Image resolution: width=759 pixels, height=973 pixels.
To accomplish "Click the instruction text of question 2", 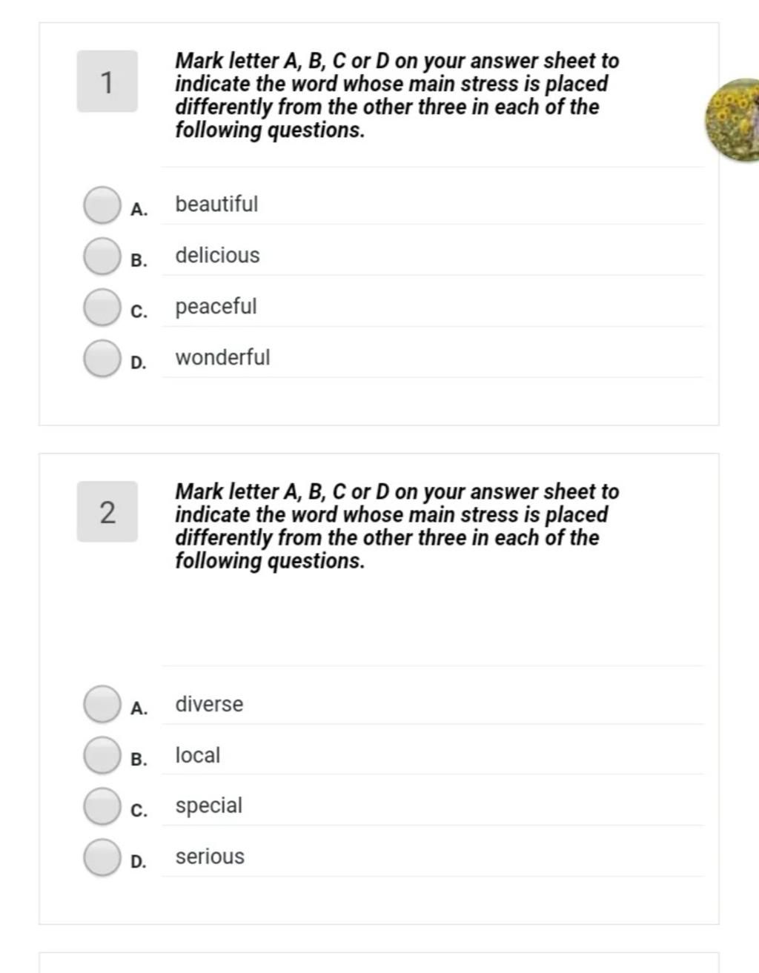I will 397,525.
